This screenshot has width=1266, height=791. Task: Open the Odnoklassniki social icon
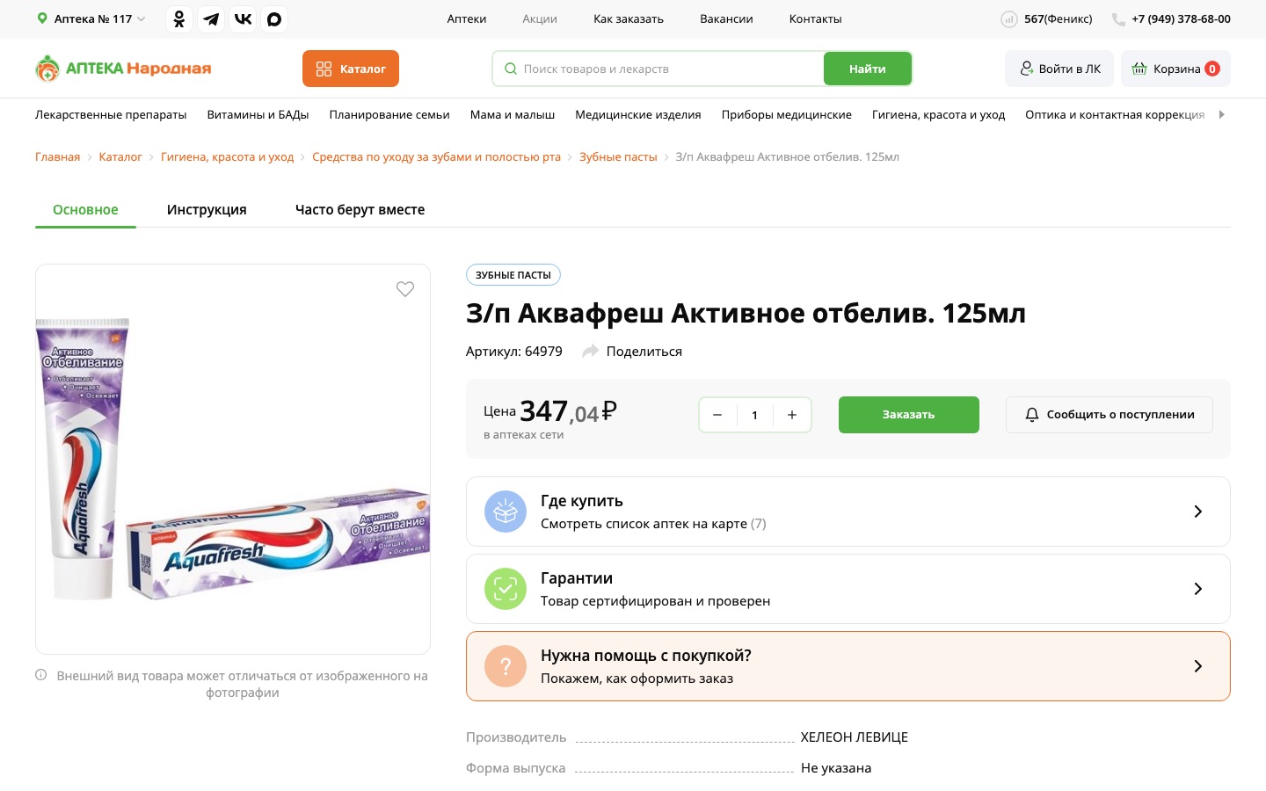tap(179, 18)
